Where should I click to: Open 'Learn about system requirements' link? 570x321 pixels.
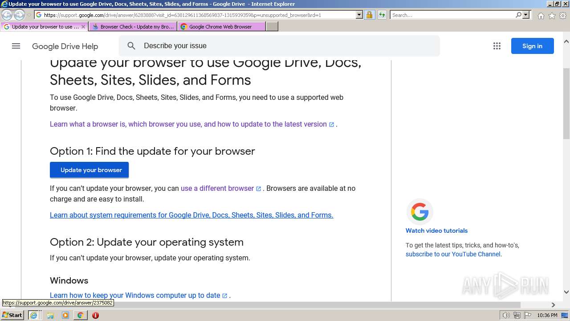tap(191, 215)
